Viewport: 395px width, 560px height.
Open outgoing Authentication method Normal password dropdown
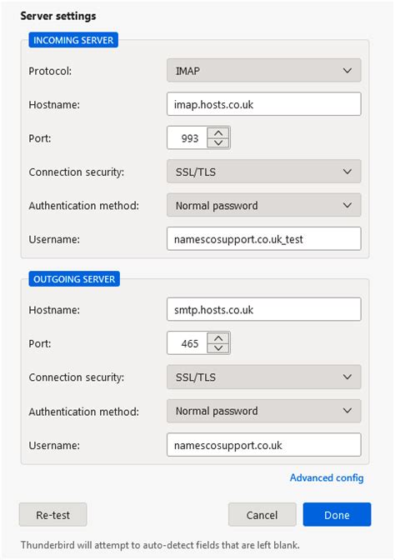pyautogui.click(x=263, y=411)
